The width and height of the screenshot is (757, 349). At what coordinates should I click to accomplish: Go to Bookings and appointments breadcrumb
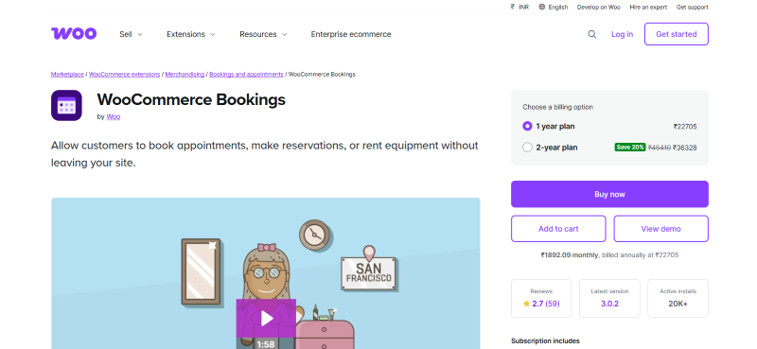pos(246,75)
